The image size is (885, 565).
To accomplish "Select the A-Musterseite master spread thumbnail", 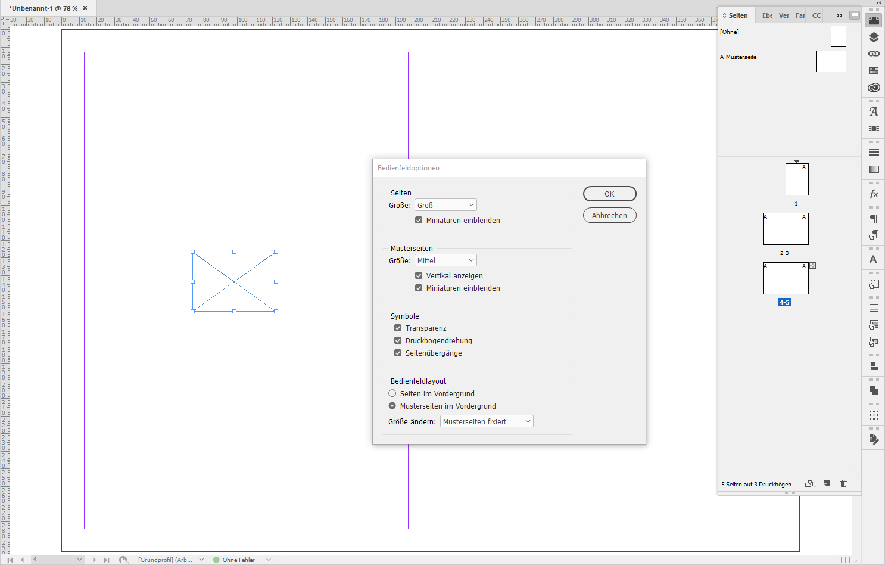I will point(831,61).
